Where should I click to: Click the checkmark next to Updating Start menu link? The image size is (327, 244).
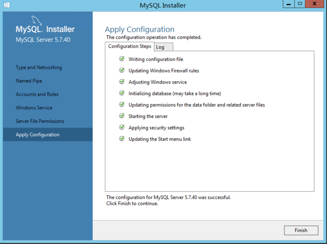coord(122,139)
